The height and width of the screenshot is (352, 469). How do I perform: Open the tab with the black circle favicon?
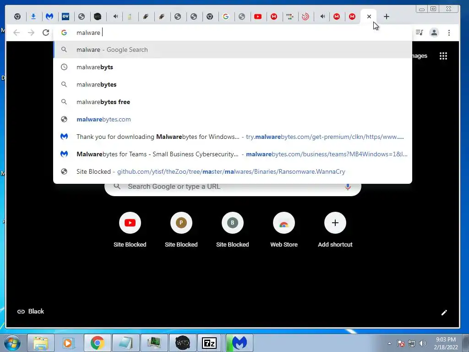98,16
